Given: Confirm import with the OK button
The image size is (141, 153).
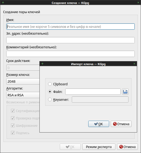Looking at the screenshot, I should [x=99, y=124].
